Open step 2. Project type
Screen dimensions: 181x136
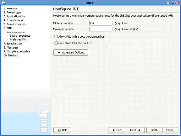[x=13, y=13]
